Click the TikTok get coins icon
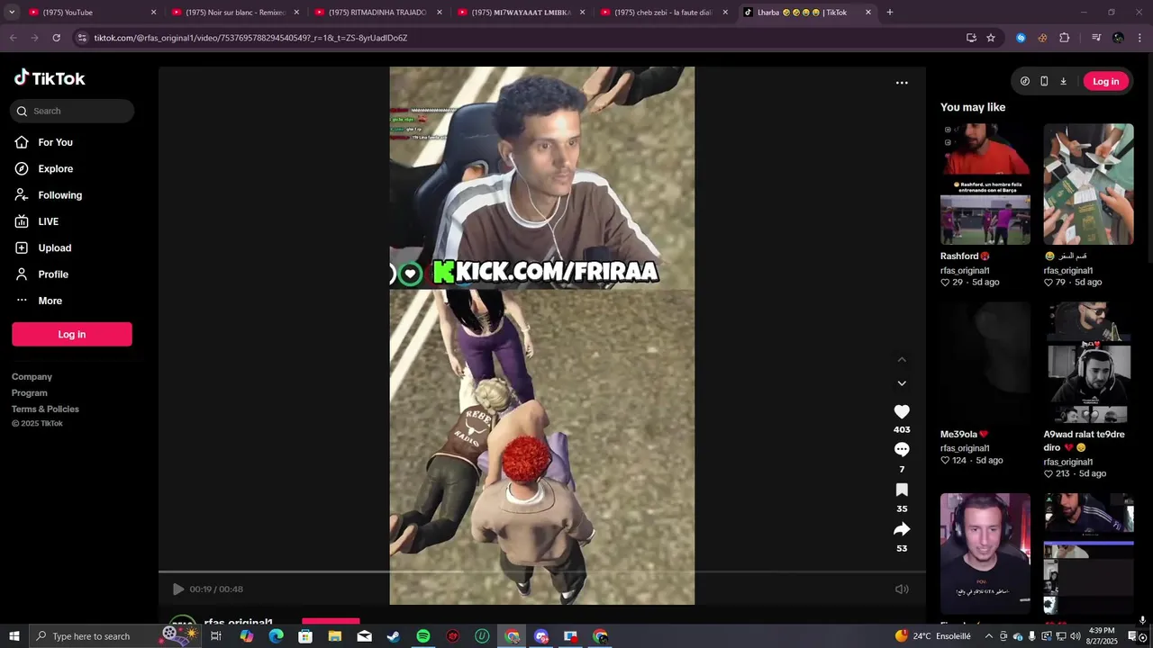Screen dimensions: 1153x648 1025,81
